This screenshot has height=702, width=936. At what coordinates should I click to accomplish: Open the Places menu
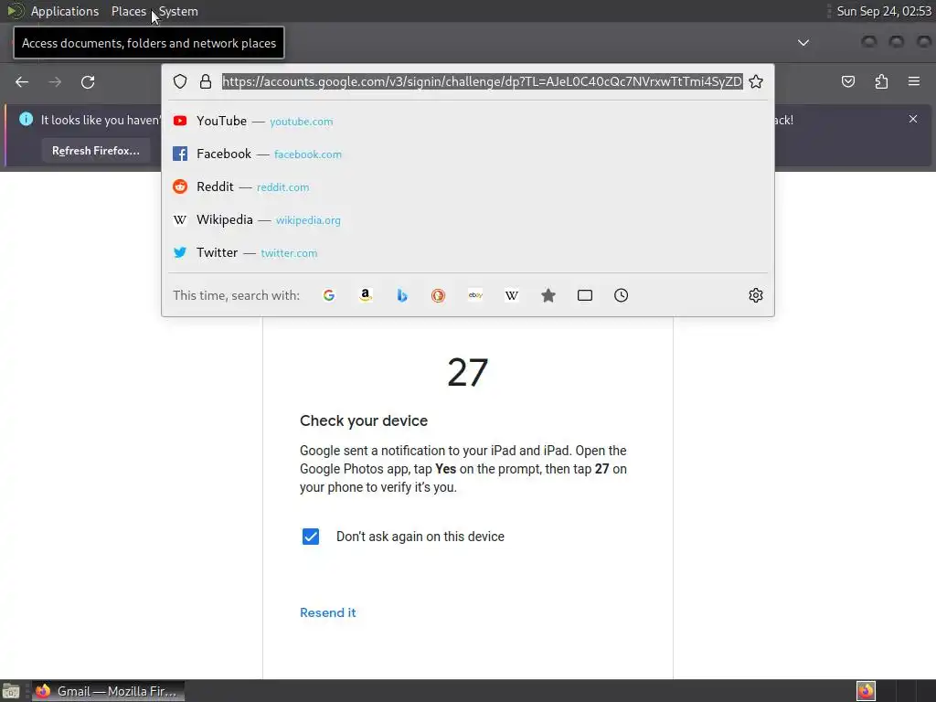click(x=128, y=11)
